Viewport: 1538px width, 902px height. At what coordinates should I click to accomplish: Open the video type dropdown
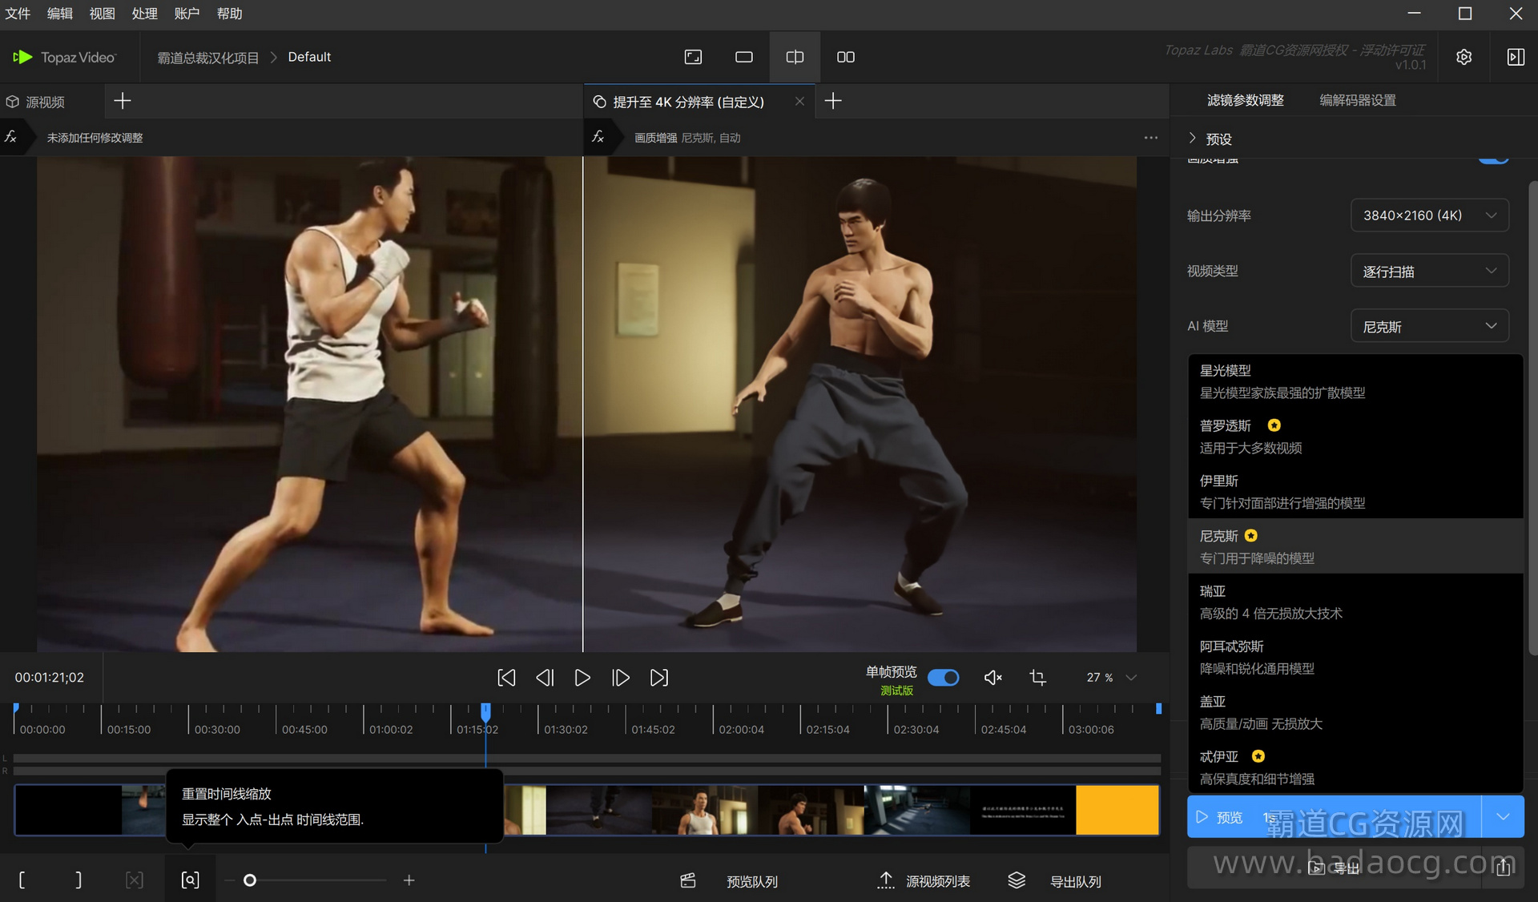(x=1429, y=271)
